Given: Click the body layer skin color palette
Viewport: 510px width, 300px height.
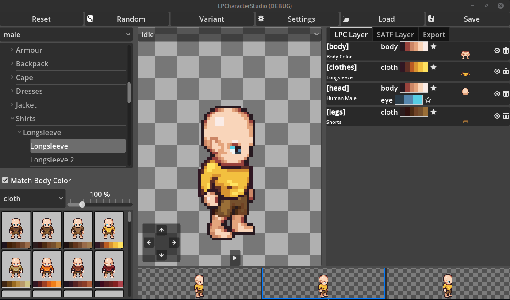Looking at the screenshot, I should pyautogui.click(x=414, y=46).
